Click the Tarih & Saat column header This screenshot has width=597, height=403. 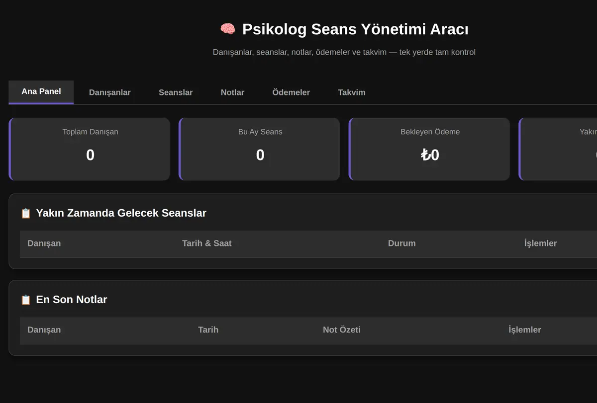(x=207, y=243)
